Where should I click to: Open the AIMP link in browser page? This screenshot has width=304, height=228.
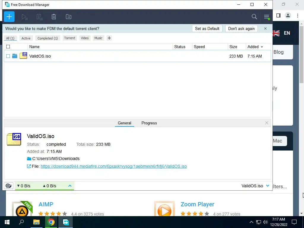coord(46,204)
